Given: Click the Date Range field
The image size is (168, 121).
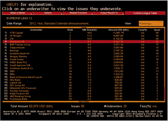Looking at the screenshot, I should [59, 23].
